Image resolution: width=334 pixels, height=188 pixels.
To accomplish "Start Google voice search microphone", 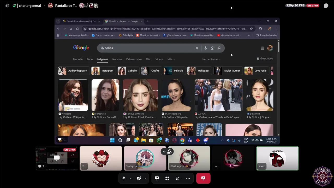I will click(206, 48).
